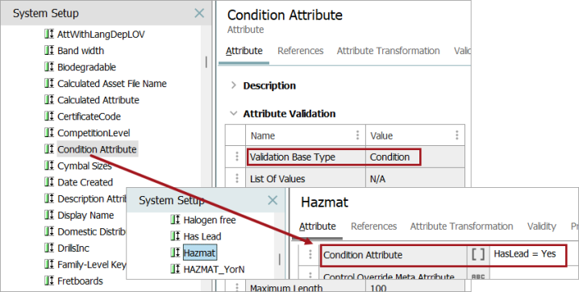Click the Band width attribute icon

[49, 50]
